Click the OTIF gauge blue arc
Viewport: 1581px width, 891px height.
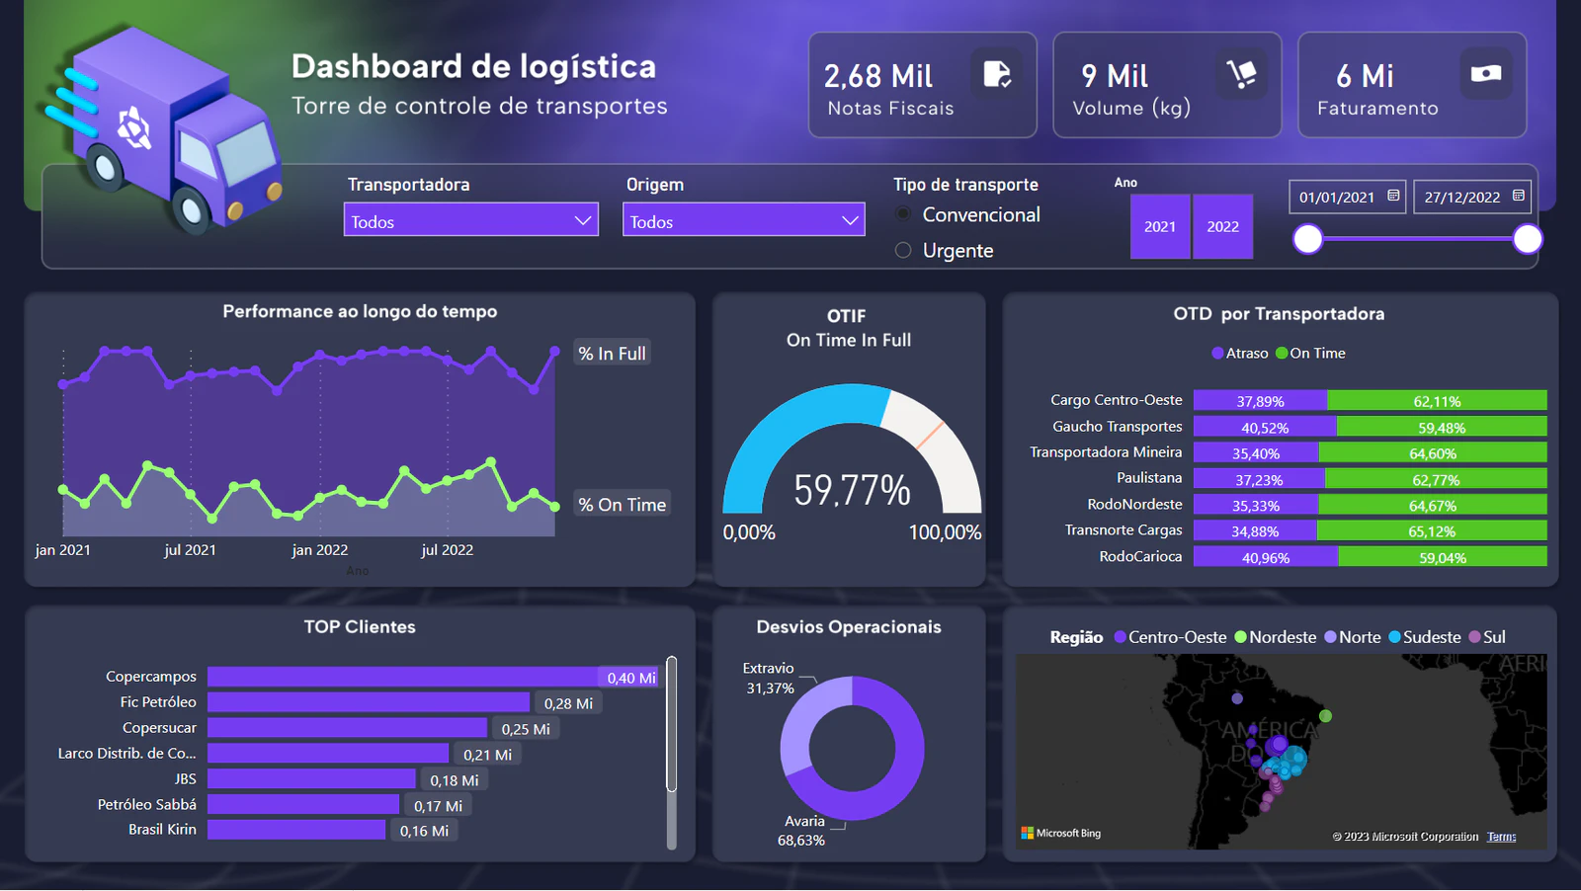pyautogui.click(x=781, y=430)
